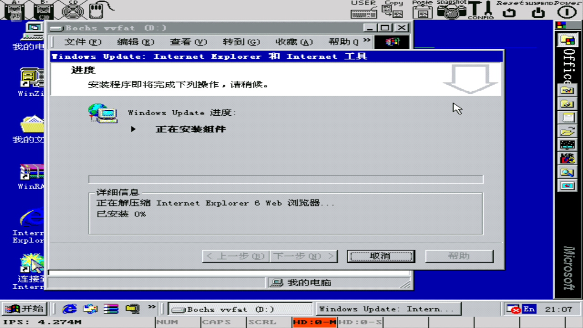The width and height of the screenshot is (583, 328).
Task: Expand Quick Launch overflow chevron
Action: point(152,307)
